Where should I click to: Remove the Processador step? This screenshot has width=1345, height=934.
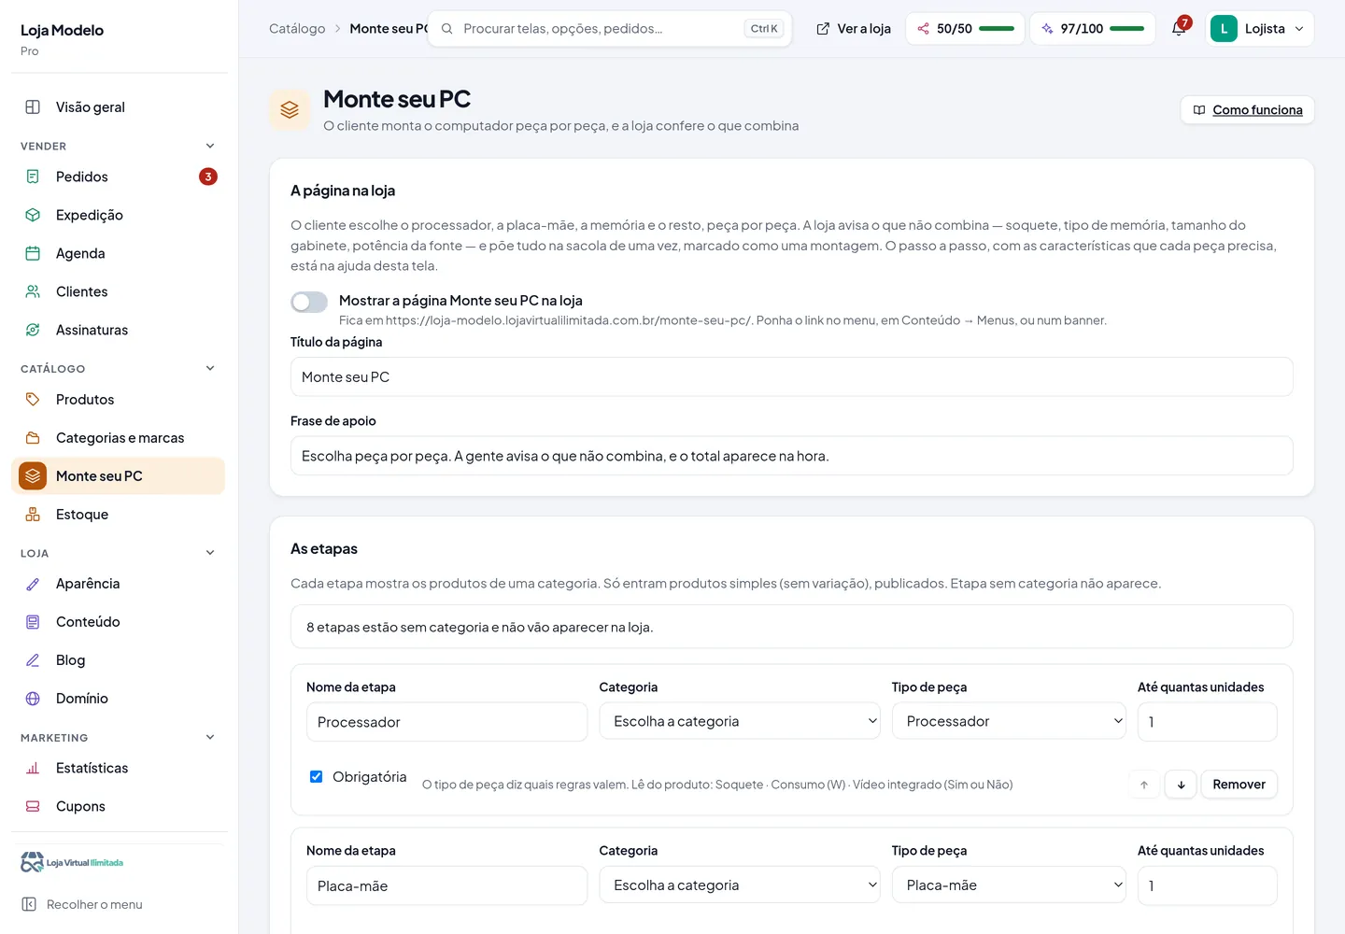pos(1239,785)
